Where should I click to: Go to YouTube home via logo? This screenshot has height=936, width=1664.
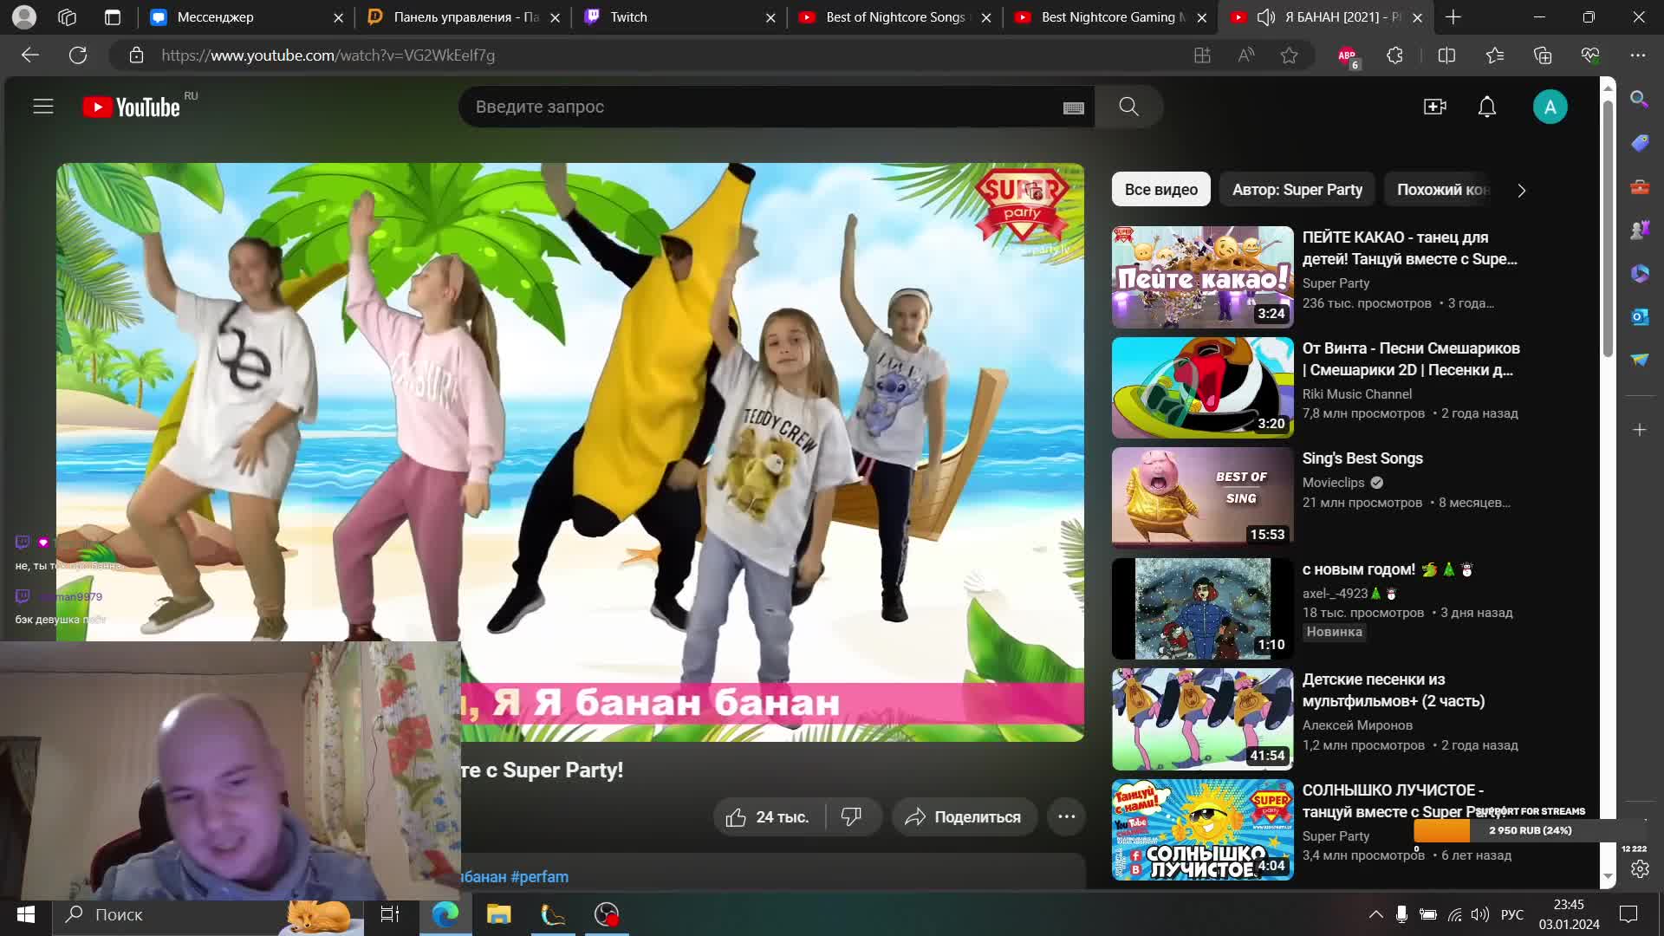[x=132, y=107]
